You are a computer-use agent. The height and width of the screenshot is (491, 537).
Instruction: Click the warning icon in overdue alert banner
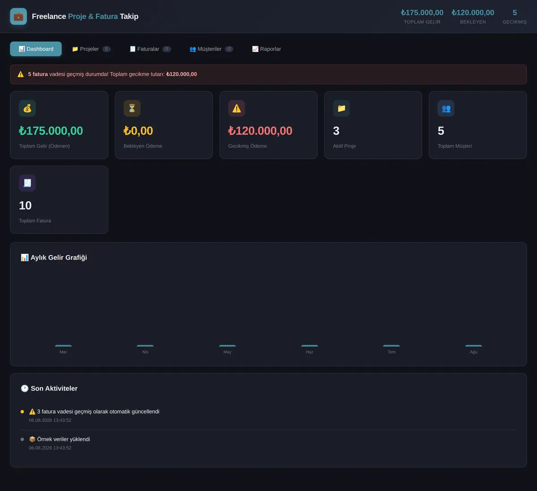coord(21,74)
